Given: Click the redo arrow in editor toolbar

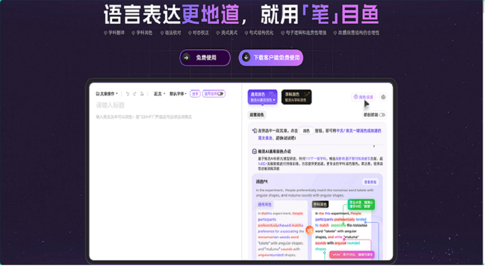Looking at the screenshot, I should pos(135,94).
